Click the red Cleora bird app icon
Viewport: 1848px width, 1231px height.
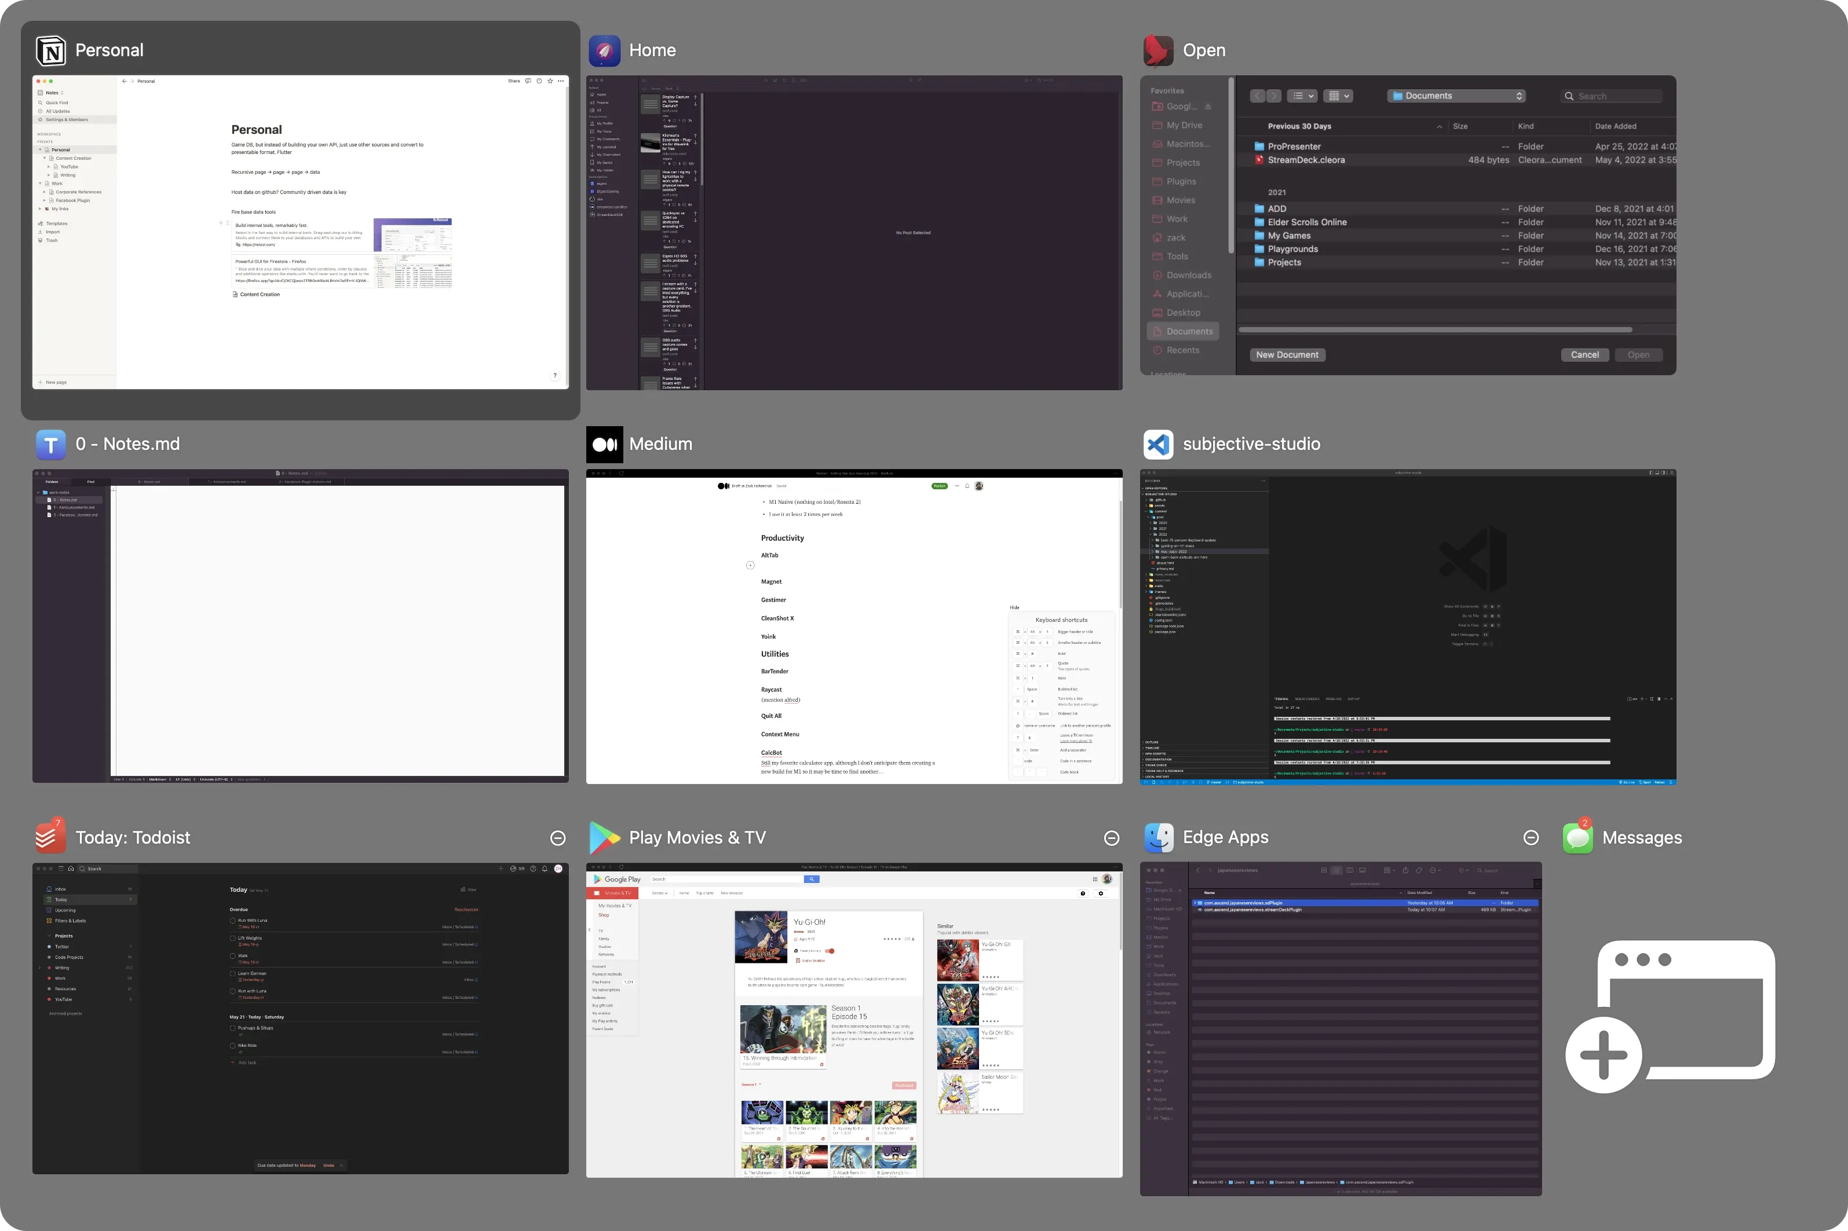(1159, 51)
